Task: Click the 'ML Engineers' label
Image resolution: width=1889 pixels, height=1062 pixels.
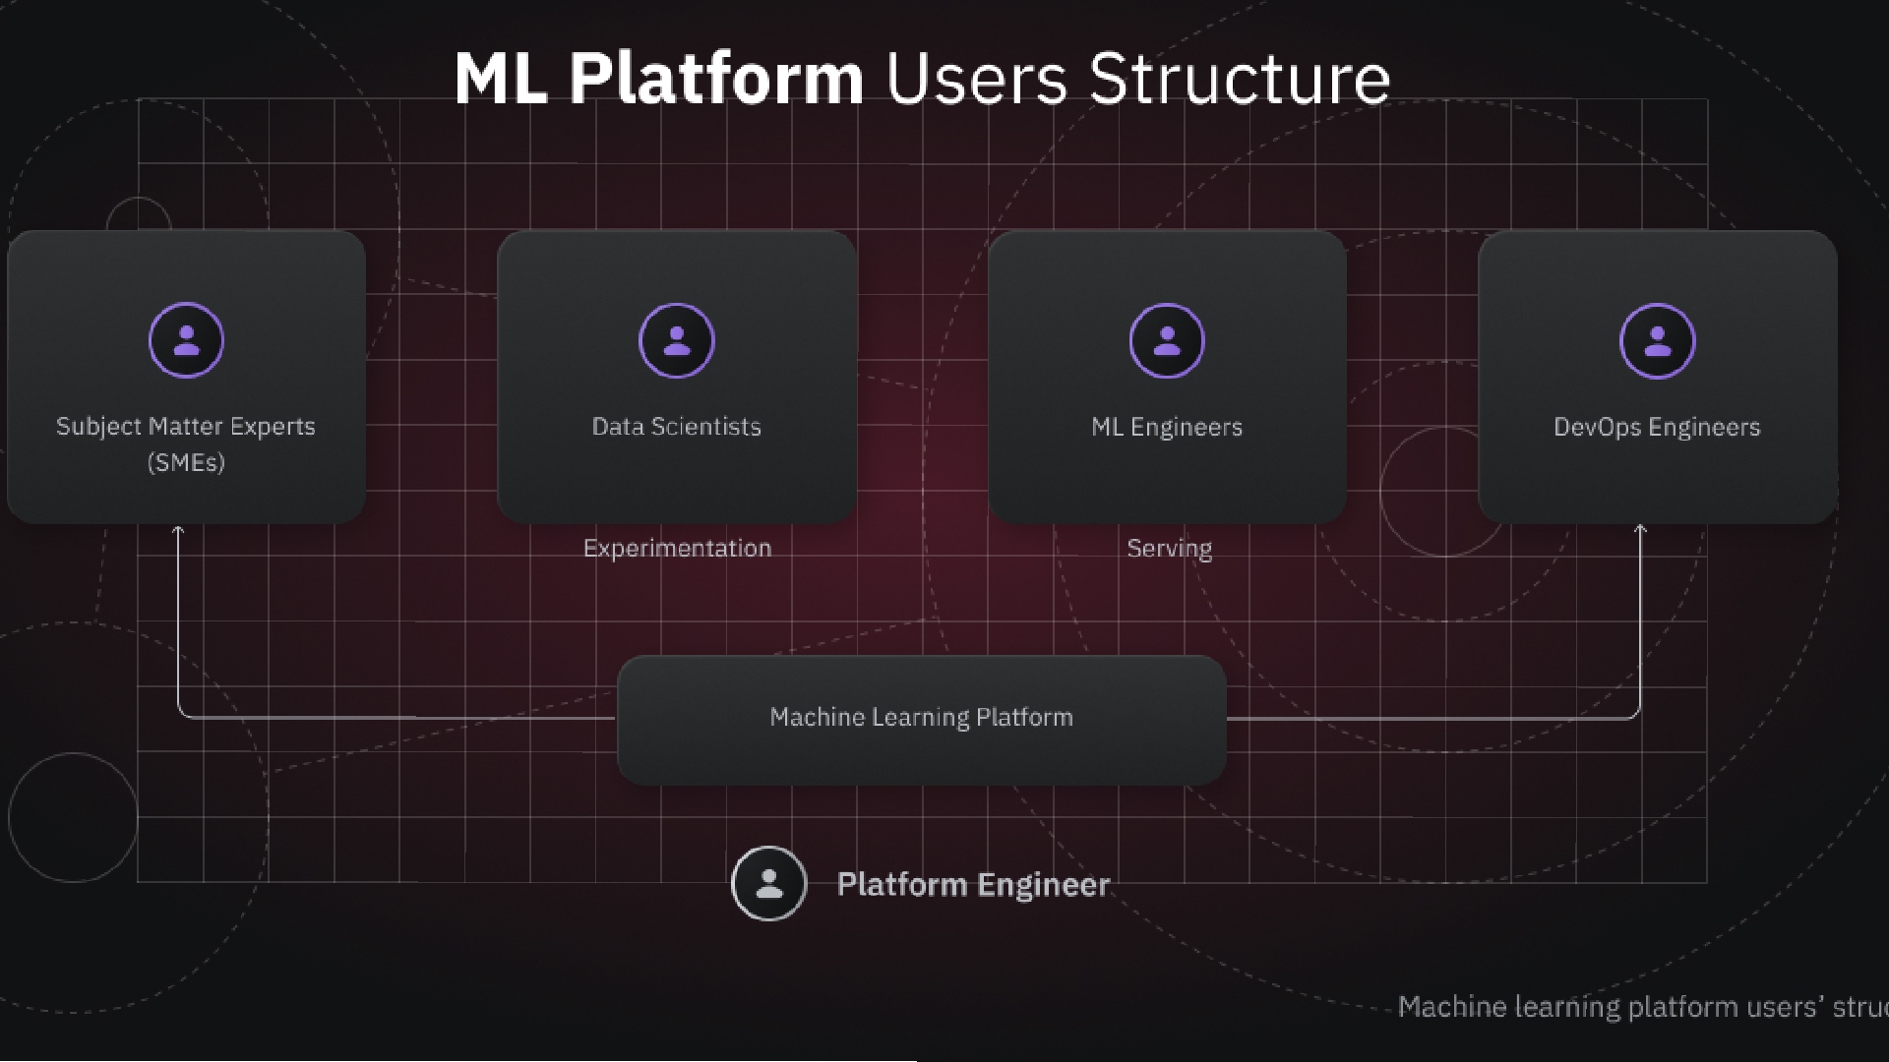Action: [1167, 427]
